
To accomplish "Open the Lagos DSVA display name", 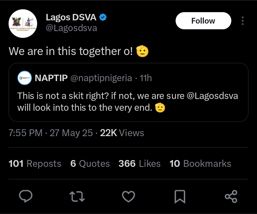I will [x=71, y=18].
